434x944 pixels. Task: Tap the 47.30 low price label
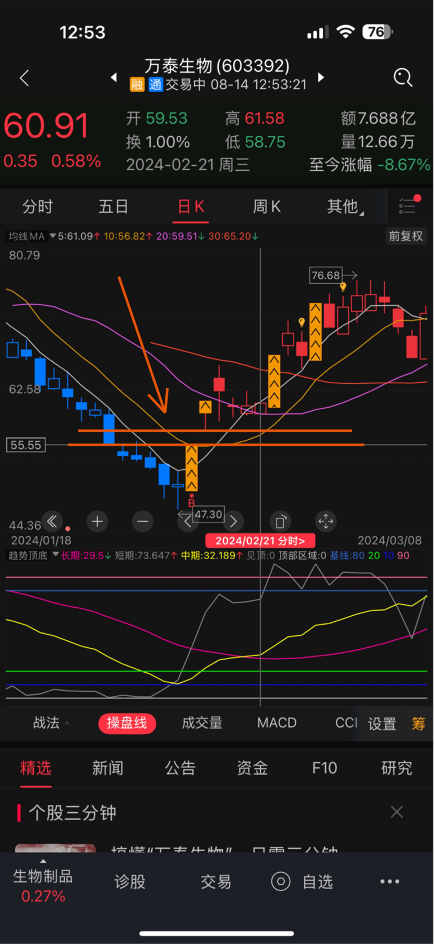[x=208, y=514]
